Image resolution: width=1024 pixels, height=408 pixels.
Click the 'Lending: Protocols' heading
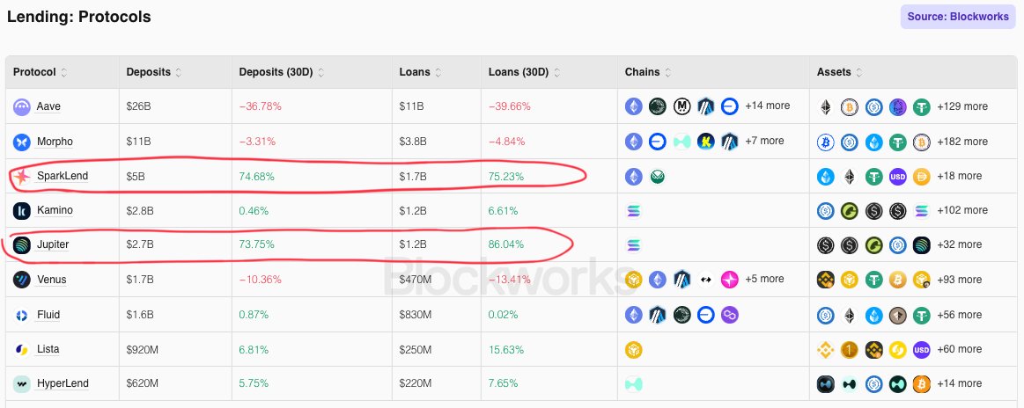pyautogui.click(x=79, y=17)
